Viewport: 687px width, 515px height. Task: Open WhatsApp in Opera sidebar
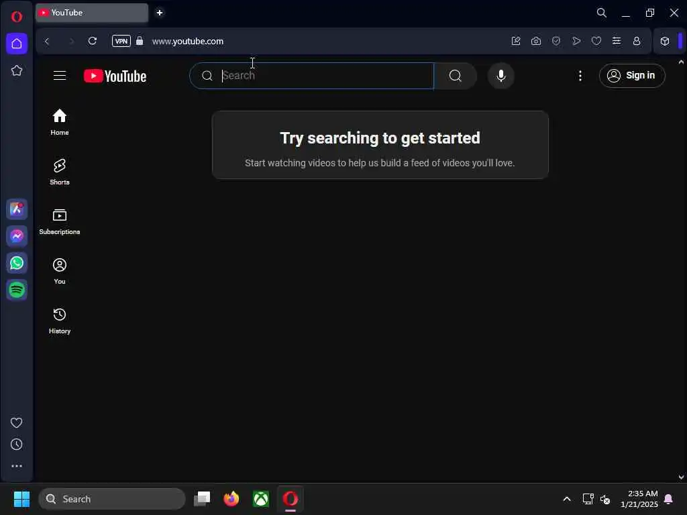point(17,263)
